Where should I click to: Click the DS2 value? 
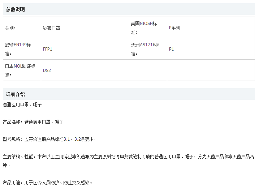(47, 70)
